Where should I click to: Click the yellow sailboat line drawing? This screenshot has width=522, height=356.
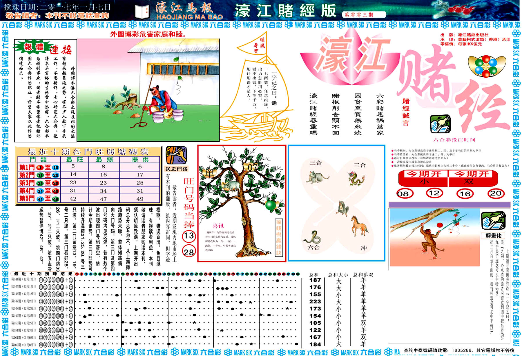pos(257,87)
